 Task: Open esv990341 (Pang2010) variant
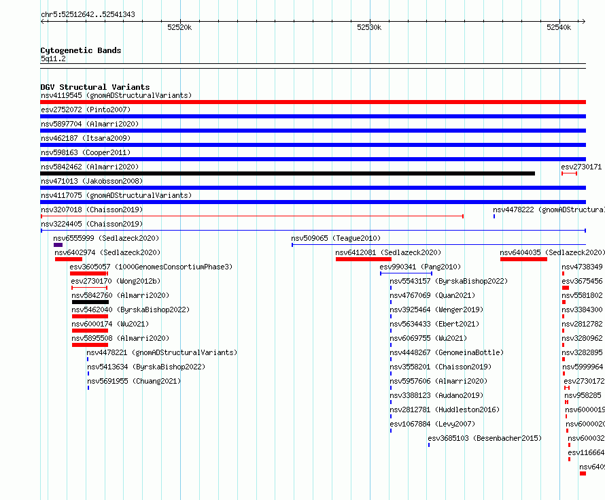coord(420,267)
